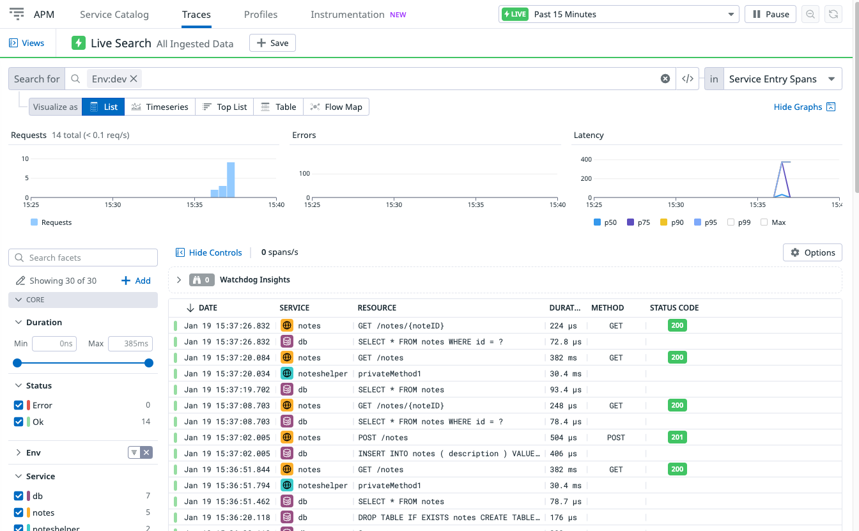Click the db service icon for INSERT INTO notes row

(x=287, y=453)
